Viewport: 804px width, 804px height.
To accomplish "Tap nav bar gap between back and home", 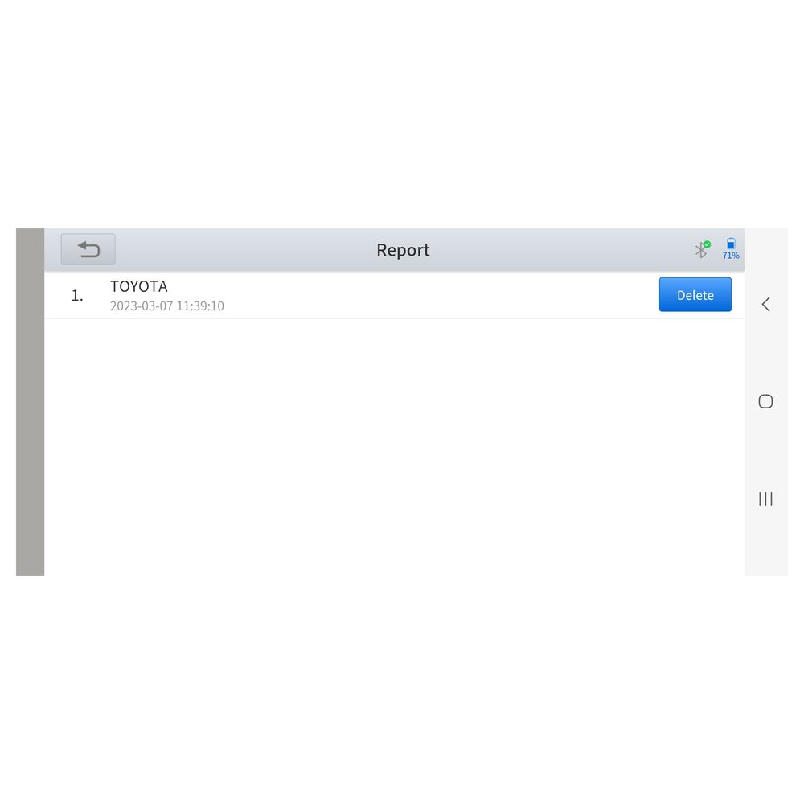I will [765, 353].
